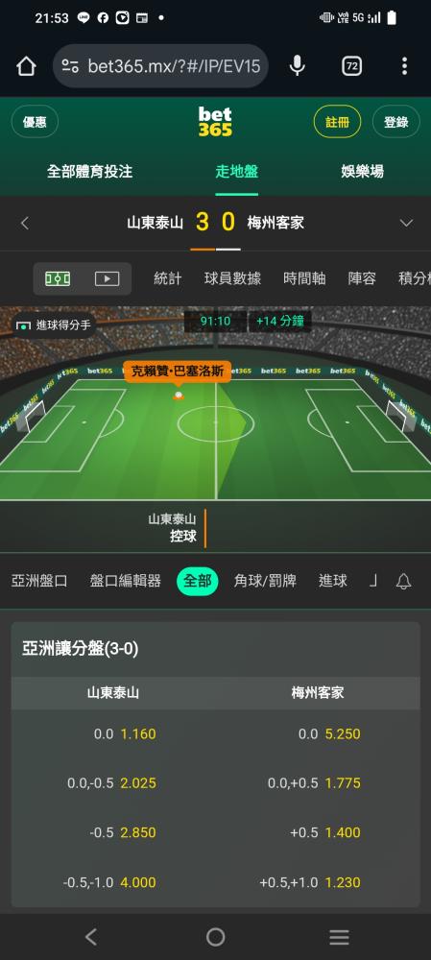Switch to the live video view toggle
The image size is (431, 960).
[107, 279]
